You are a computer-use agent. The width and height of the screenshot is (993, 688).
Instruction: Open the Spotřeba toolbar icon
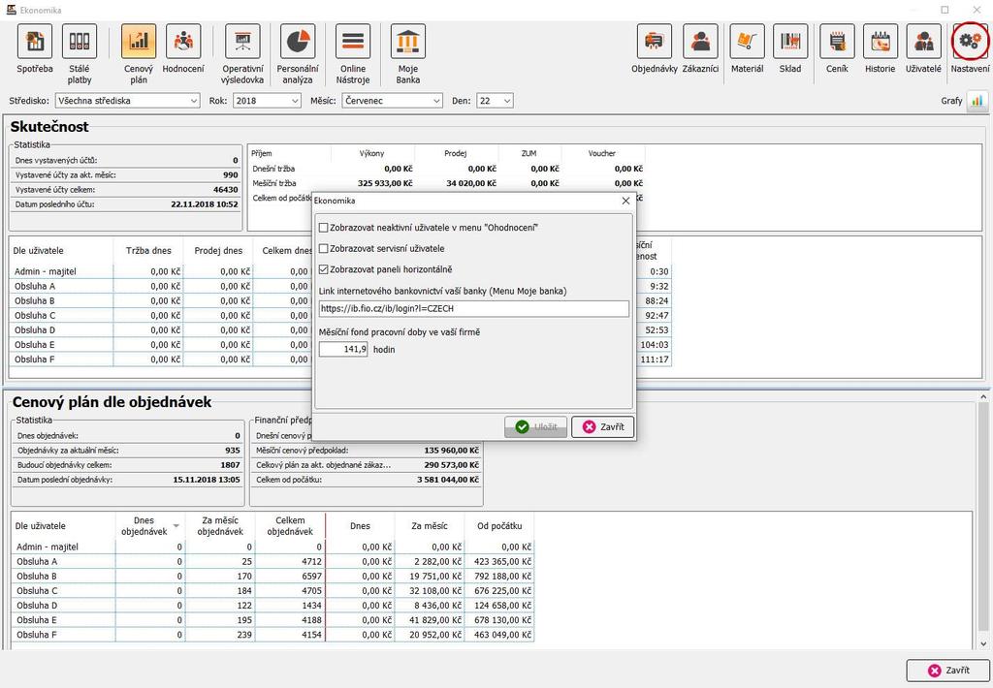click(x=35, y=42)
